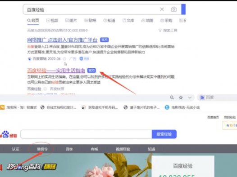Screen dimensions: 237x177
Task: Select the 网页 tab
Action: pos(33,21)
